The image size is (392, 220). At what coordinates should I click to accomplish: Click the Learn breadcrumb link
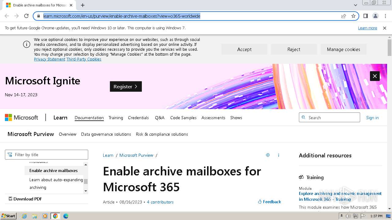(108, 155)
